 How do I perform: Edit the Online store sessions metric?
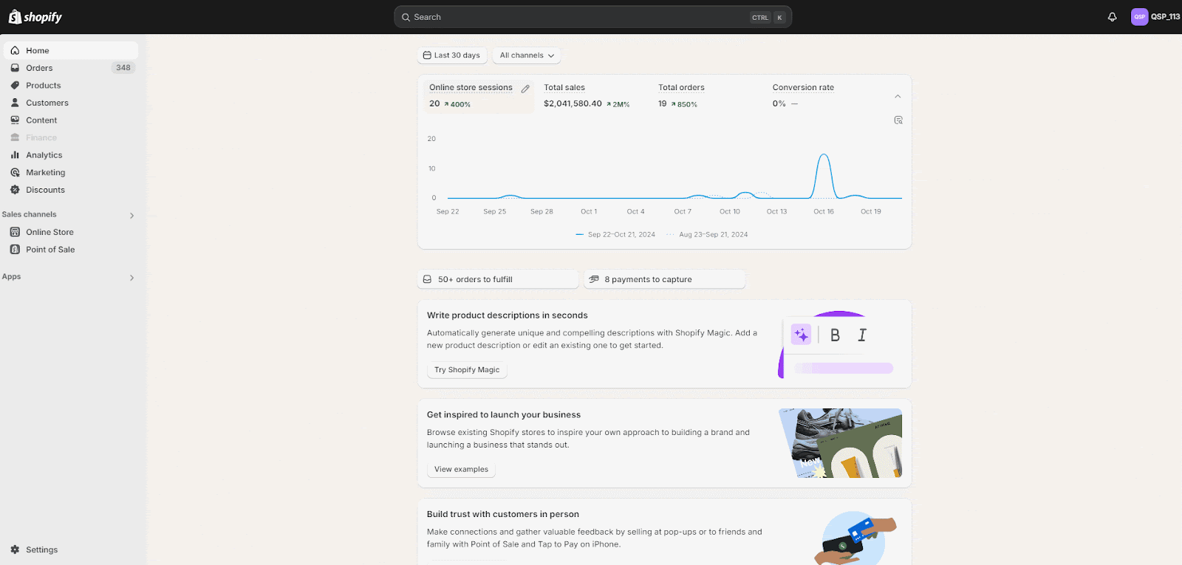[525, 89]
